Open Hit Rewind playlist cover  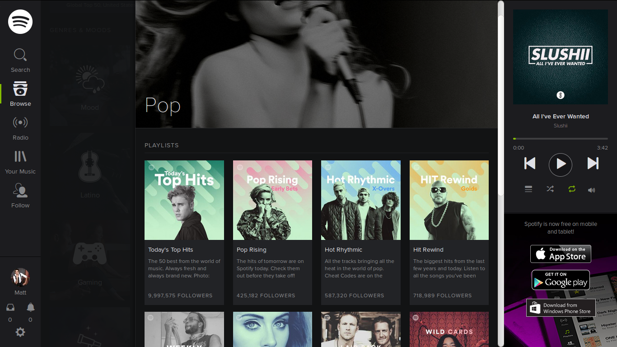449,200
